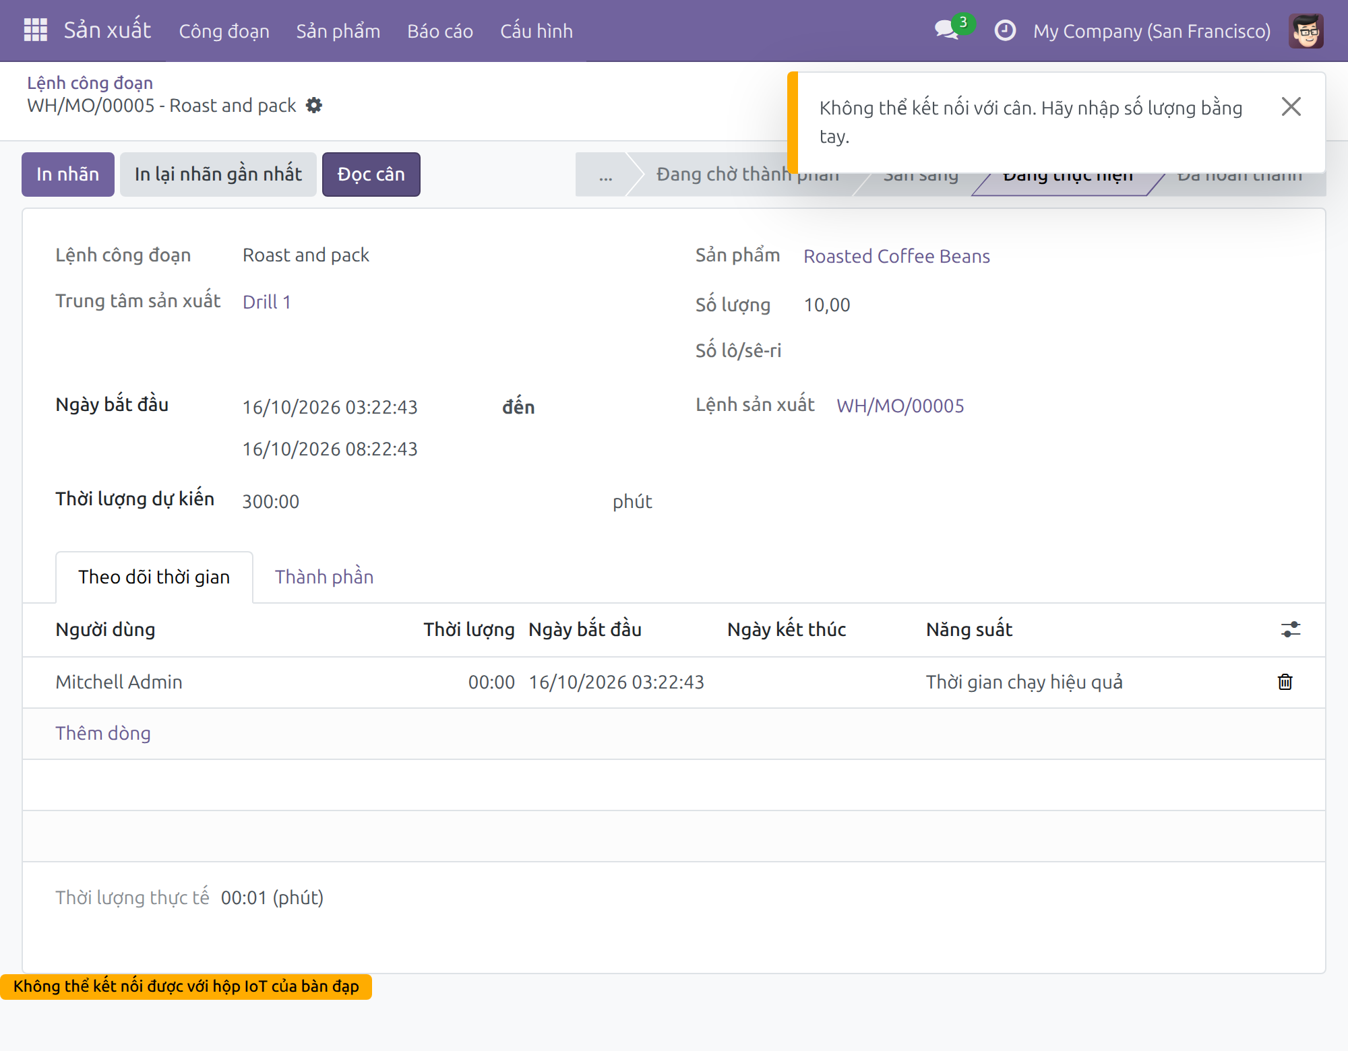Edit the start date 16/10/2026 03:22:43
Image resolution: width=1348 pixels, height=1051 pixels.
click(330, 407)
